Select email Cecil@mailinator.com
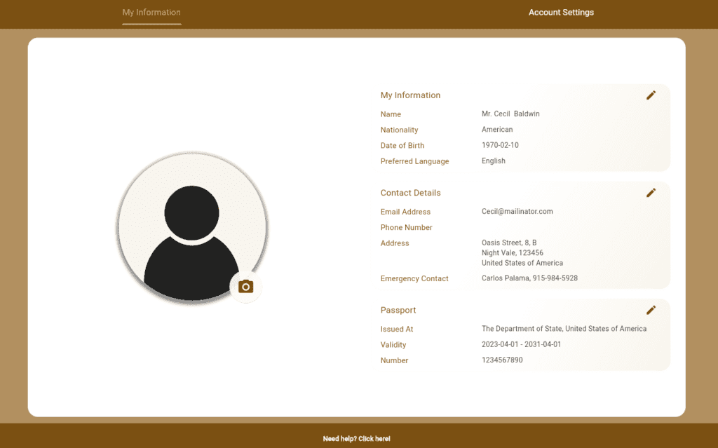Viewport: 718px width, 448px height. point(517,211)
